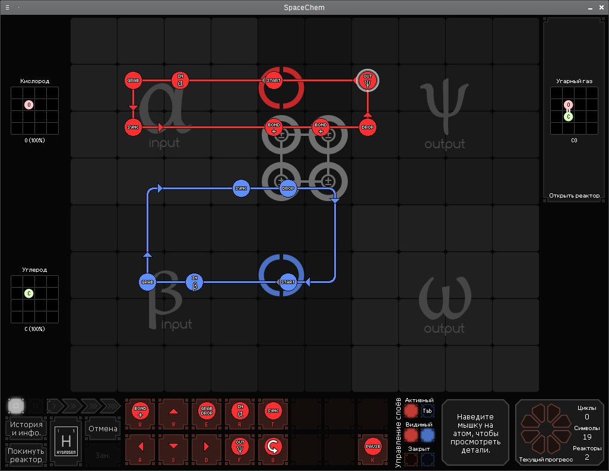Click CO molecule in Угарный газ panel
Screen dimensions: 609x471
[568, 111]
